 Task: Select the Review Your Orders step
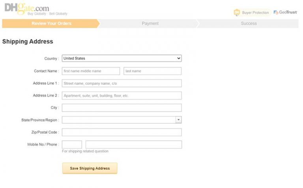(x=51, y=24)
